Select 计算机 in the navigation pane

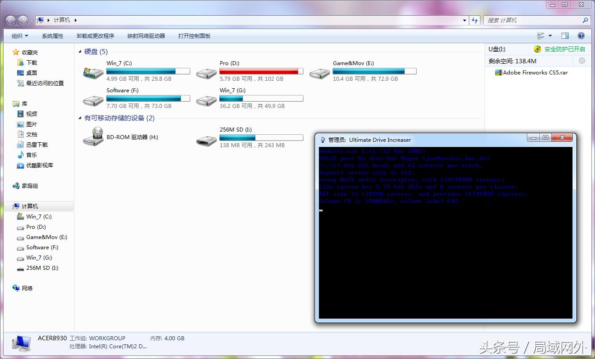click(x=30, y=206)
